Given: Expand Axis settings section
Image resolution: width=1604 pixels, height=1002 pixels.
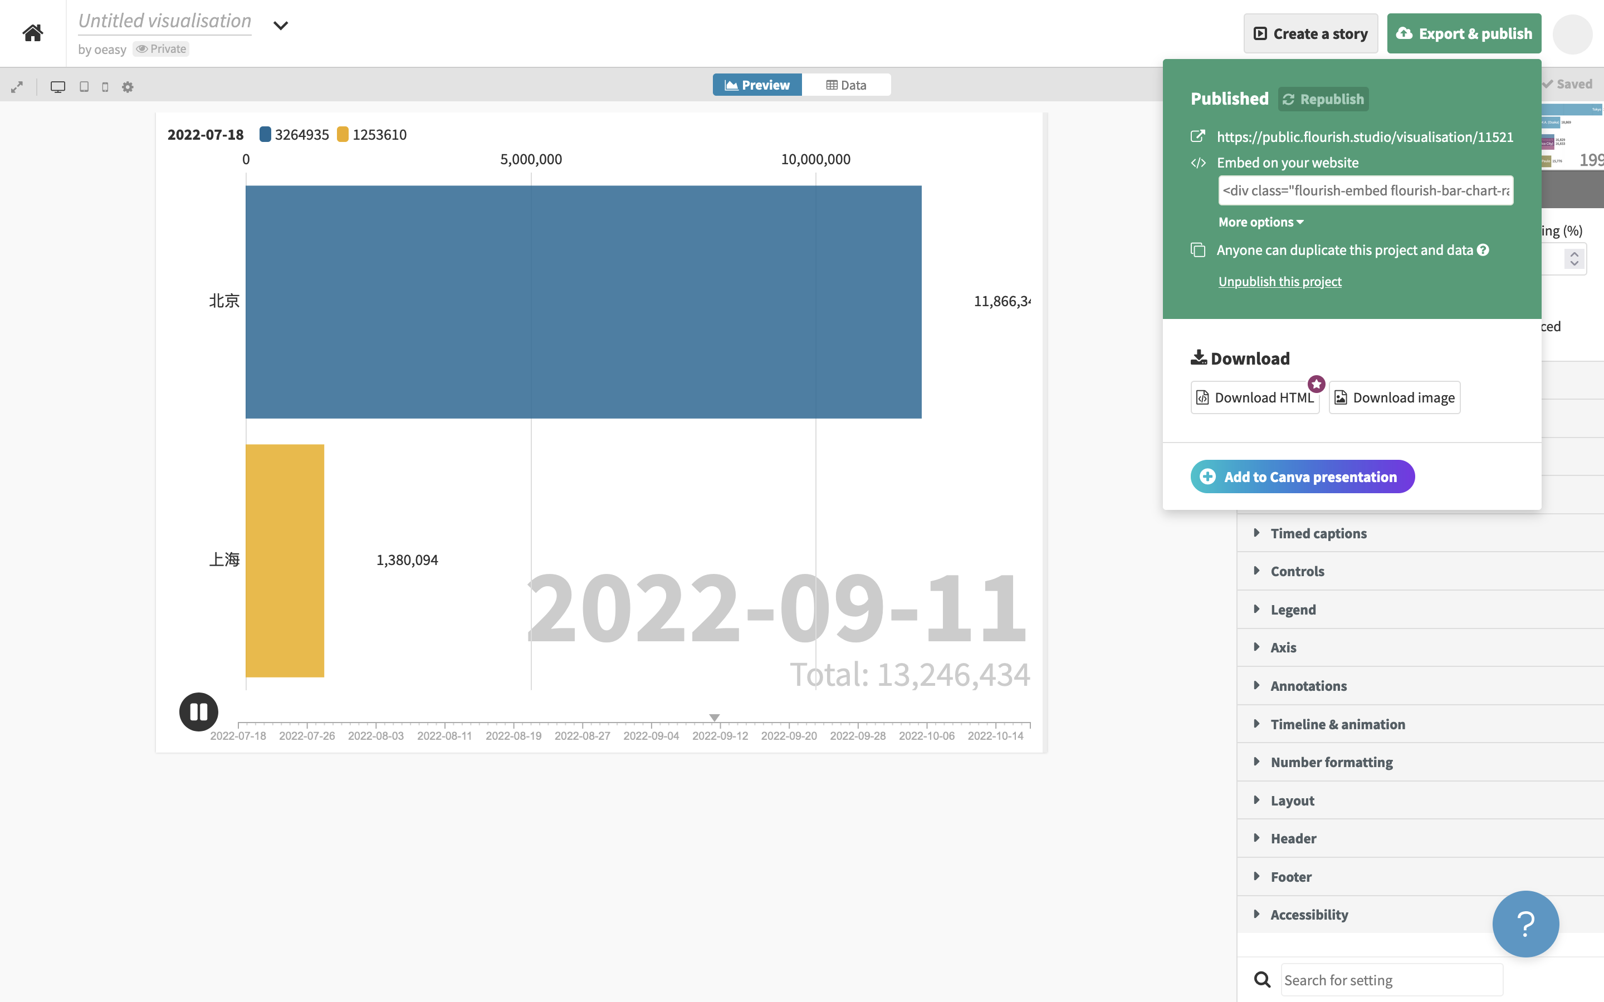Looking at the screenshot, I should click(1420, 647).
